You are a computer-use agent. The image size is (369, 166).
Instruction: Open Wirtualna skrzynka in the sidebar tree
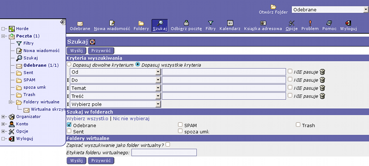(48, 109)
